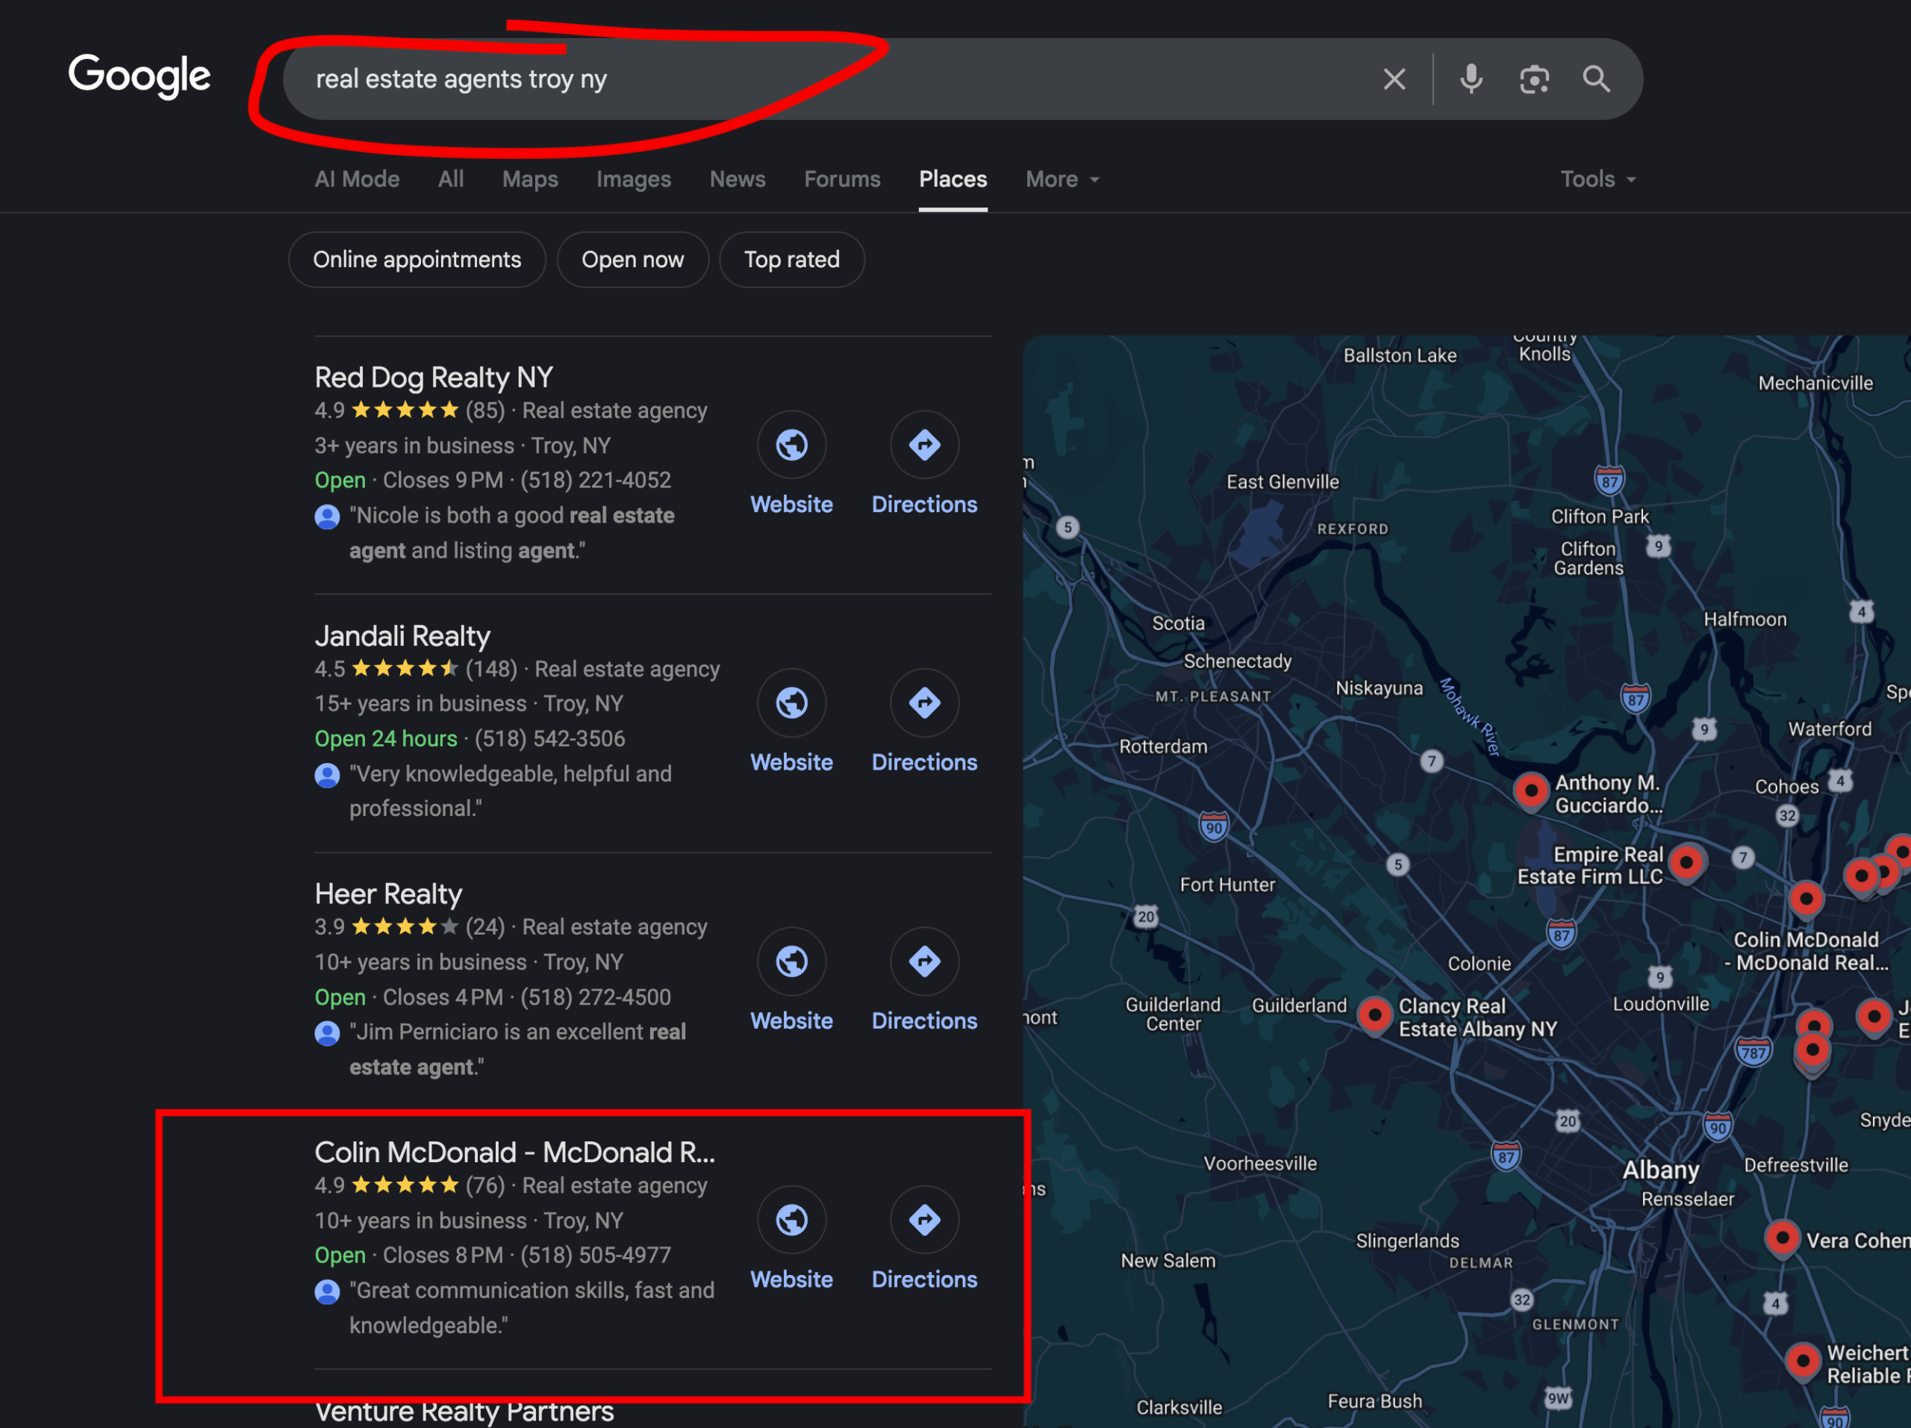Open Red Dog Realty NY website globe icon
The width and height of the screenshot is (1911, 1428).
pos(791,445)
